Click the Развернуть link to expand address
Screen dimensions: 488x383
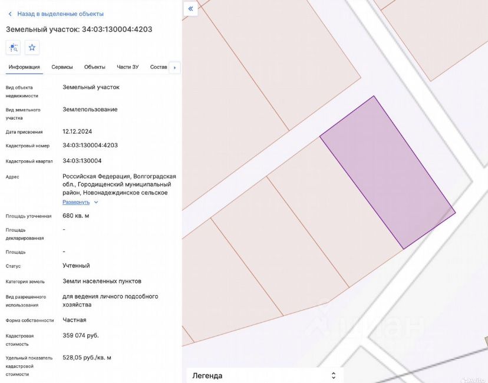point(76,202)
